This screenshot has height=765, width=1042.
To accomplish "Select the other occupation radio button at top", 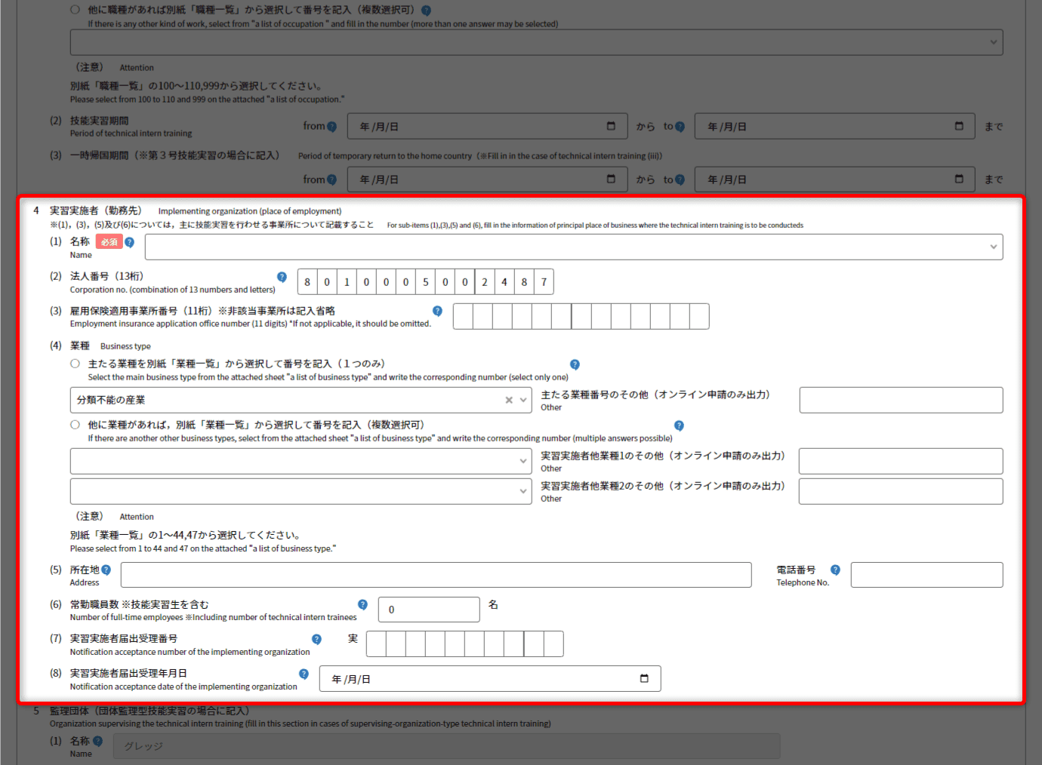I will (x=76, y=10).
